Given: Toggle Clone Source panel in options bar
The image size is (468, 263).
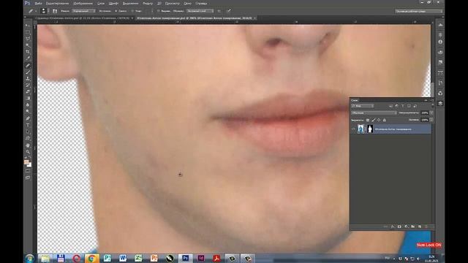Looking at the screenshot, I should (55, 11).
